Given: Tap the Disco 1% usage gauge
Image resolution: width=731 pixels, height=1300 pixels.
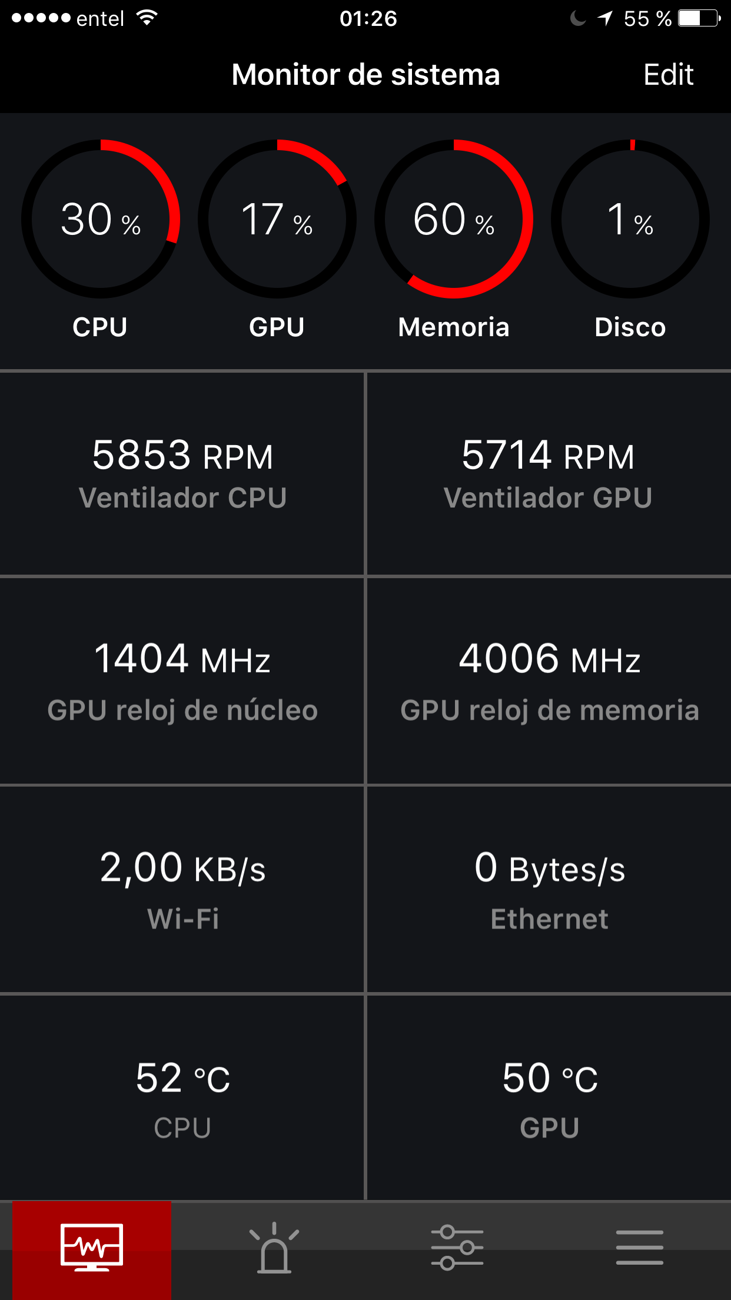Looking at the screenshot, I should pos(630,219).
